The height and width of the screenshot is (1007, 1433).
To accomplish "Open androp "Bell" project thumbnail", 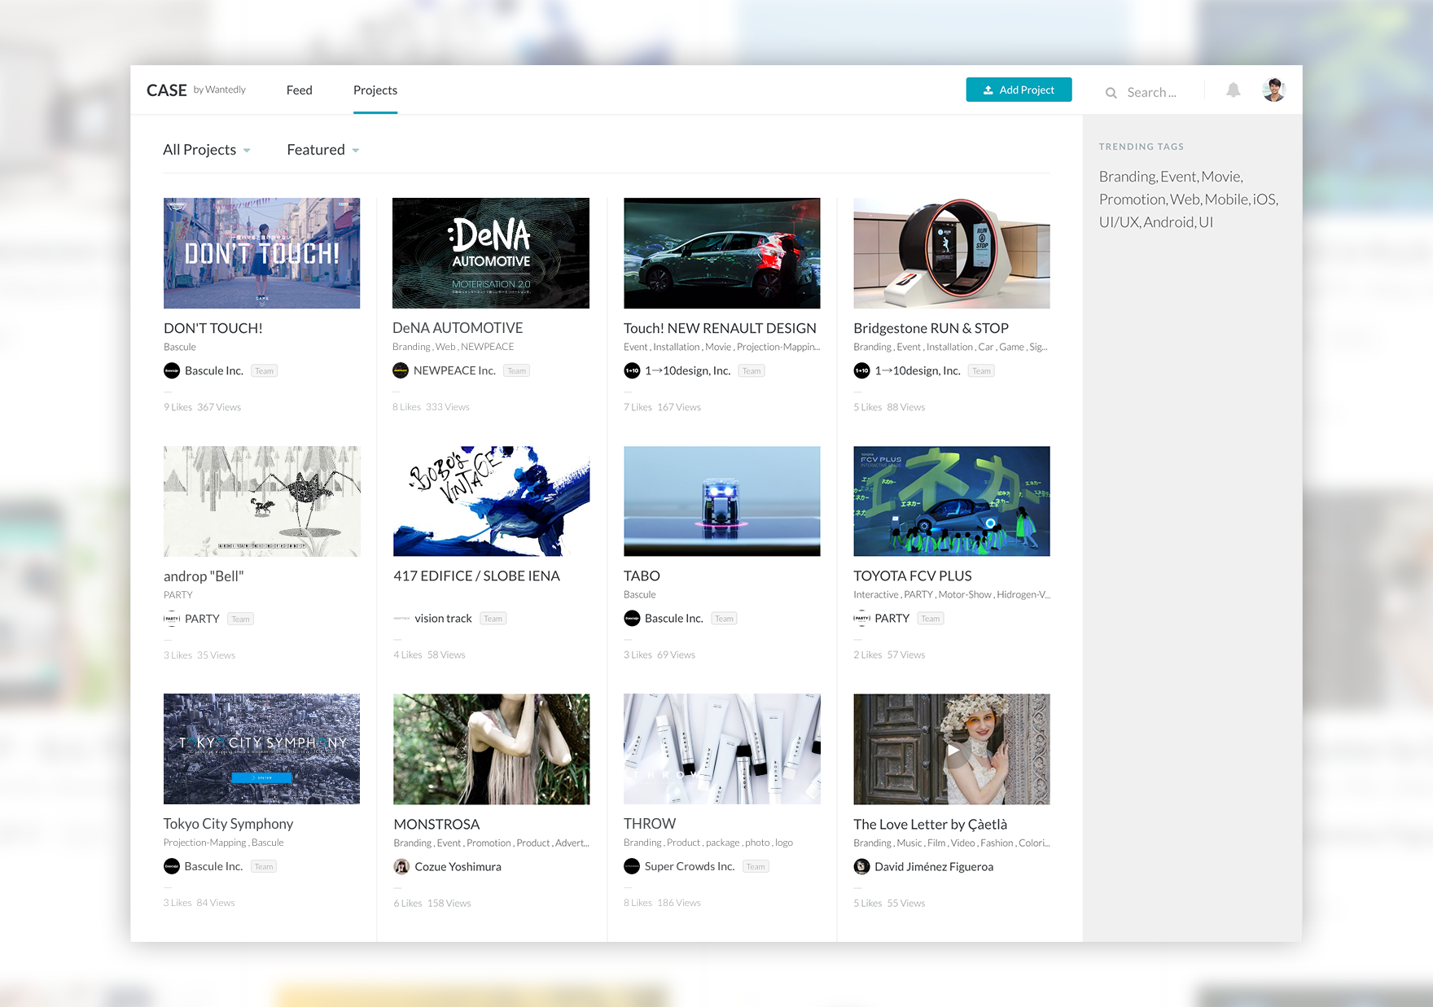I will point(261,501).
